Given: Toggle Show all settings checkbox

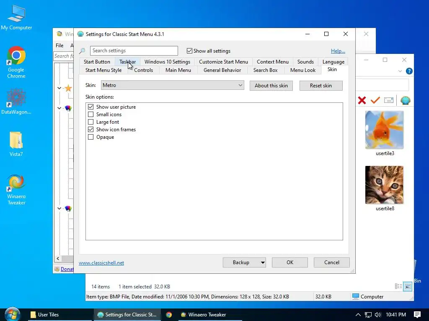Looking at the screenshot, I should 189,51.
